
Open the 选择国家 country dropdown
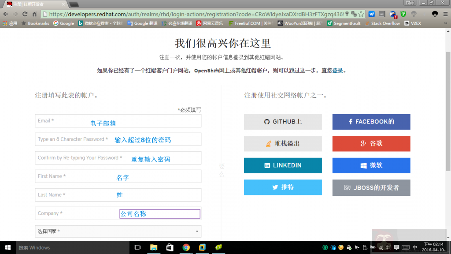click(x=118, y=231)
